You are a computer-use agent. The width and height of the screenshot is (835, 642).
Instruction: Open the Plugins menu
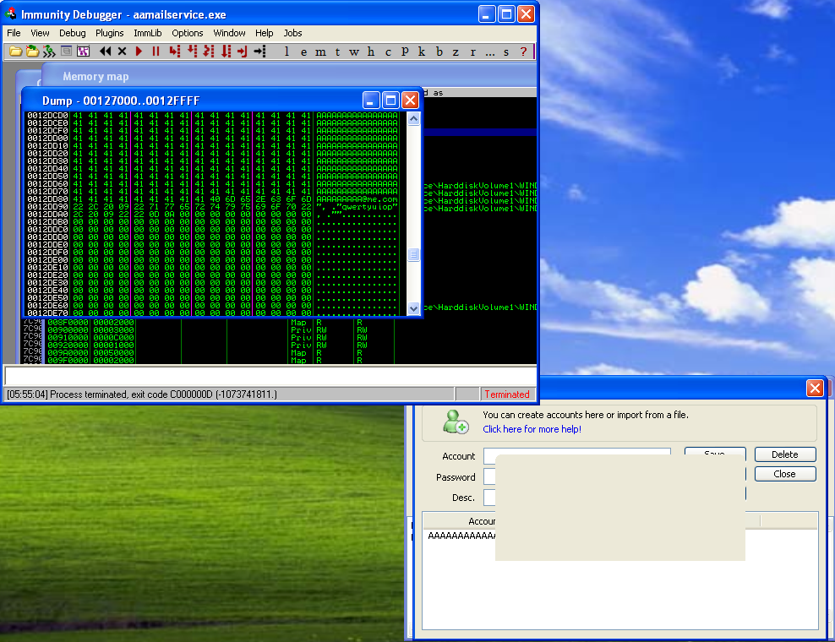(110, 33)
